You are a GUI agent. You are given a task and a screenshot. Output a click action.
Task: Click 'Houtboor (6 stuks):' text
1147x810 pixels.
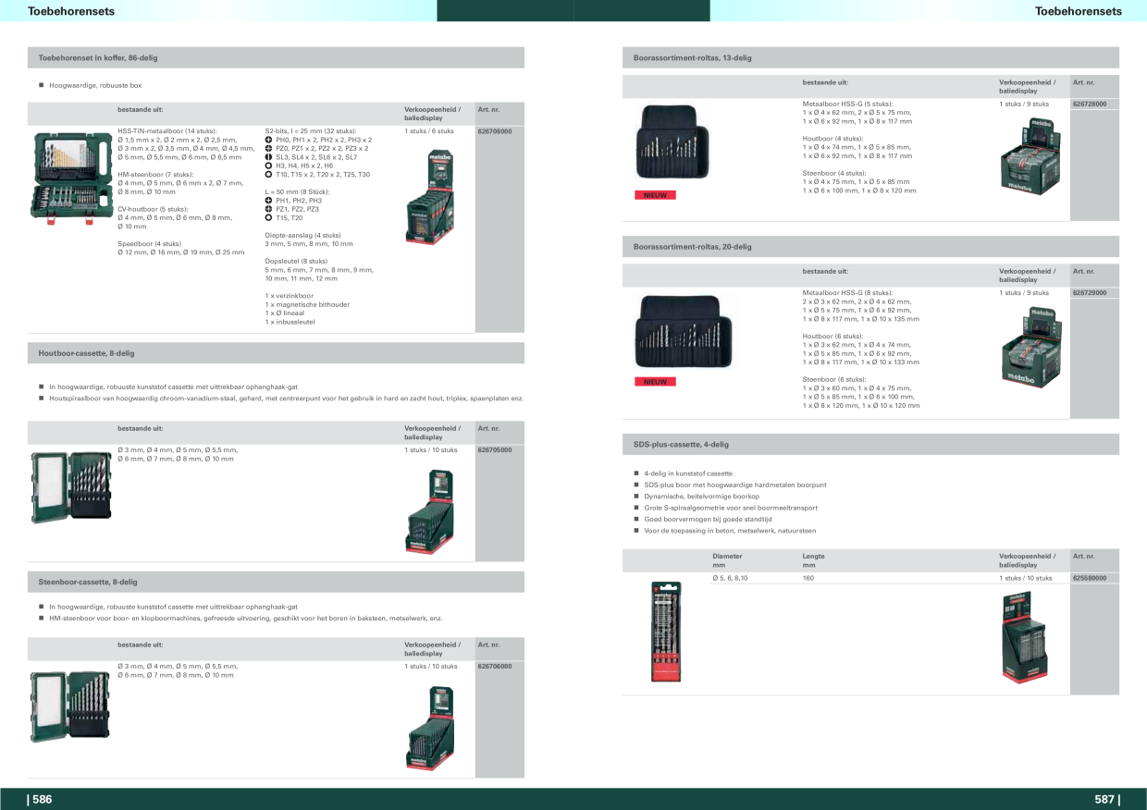tap(832, 337)
